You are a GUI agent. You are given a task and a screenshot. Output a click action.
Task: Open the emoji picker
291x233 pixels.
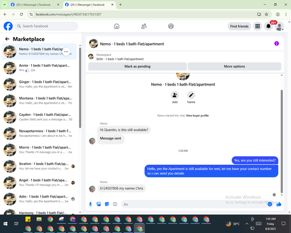click(x=269, y=204)
